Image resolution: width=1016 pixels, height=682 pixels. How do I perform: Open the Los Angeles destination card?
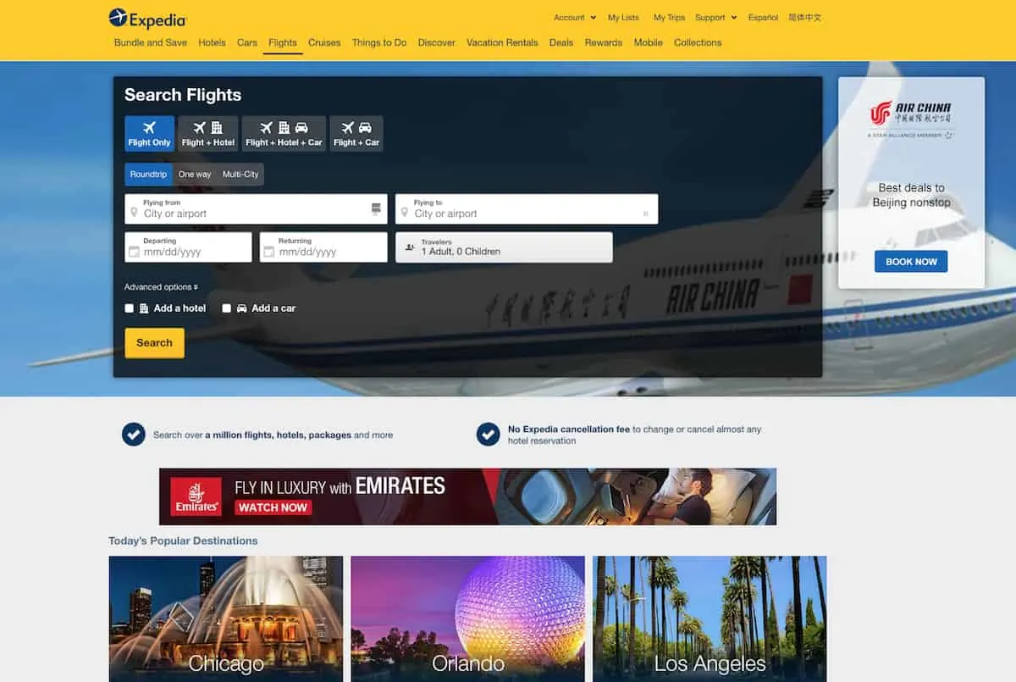[710, 619]
